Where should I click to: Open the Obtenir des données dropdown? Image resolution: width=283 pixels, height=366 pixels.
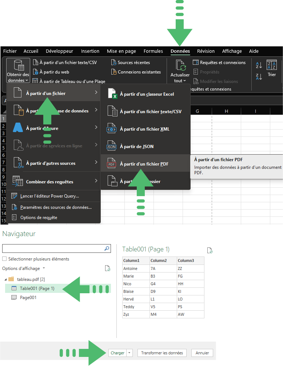pos(18,70)
